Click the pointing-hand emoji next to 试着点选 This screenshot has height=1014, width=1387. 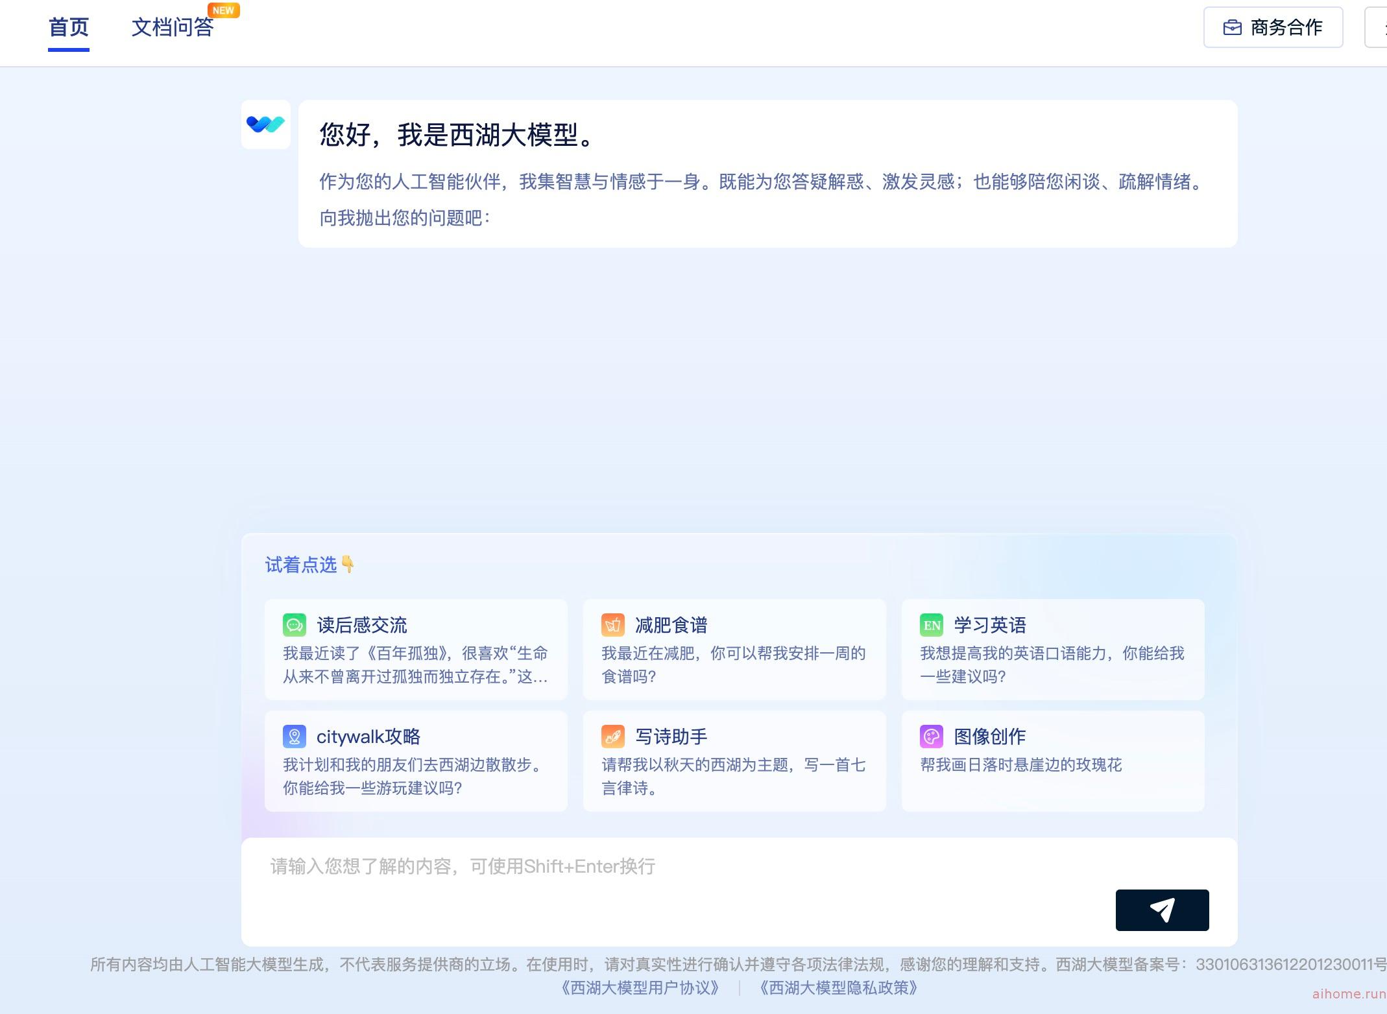(348, 564)
